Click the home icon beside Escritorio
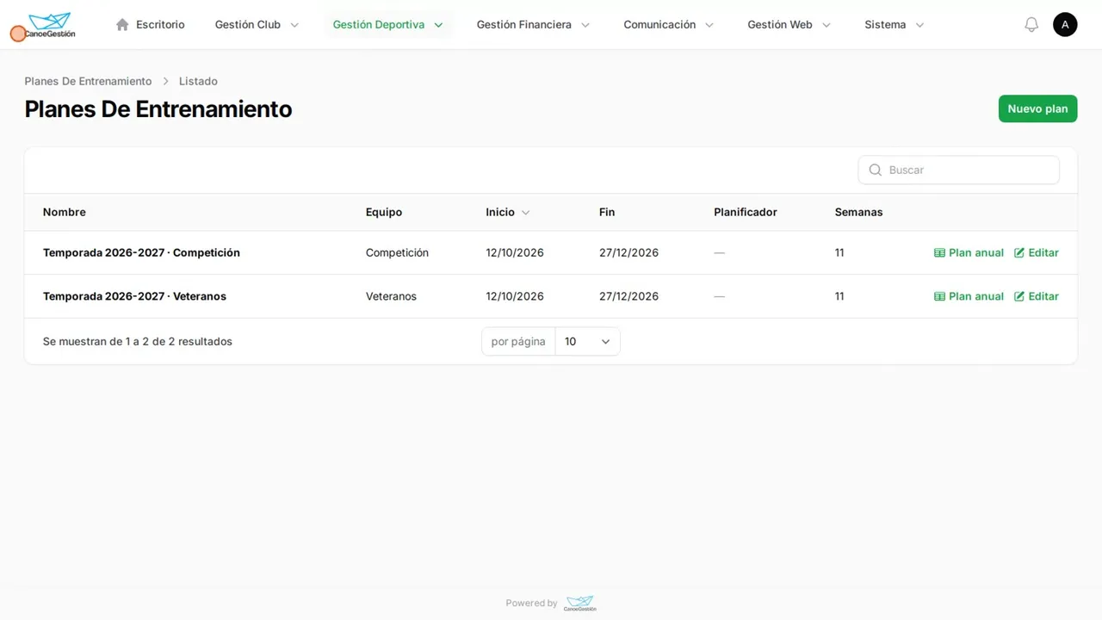1102x620 pixels. pyautogui.click(x=122, y=25)
